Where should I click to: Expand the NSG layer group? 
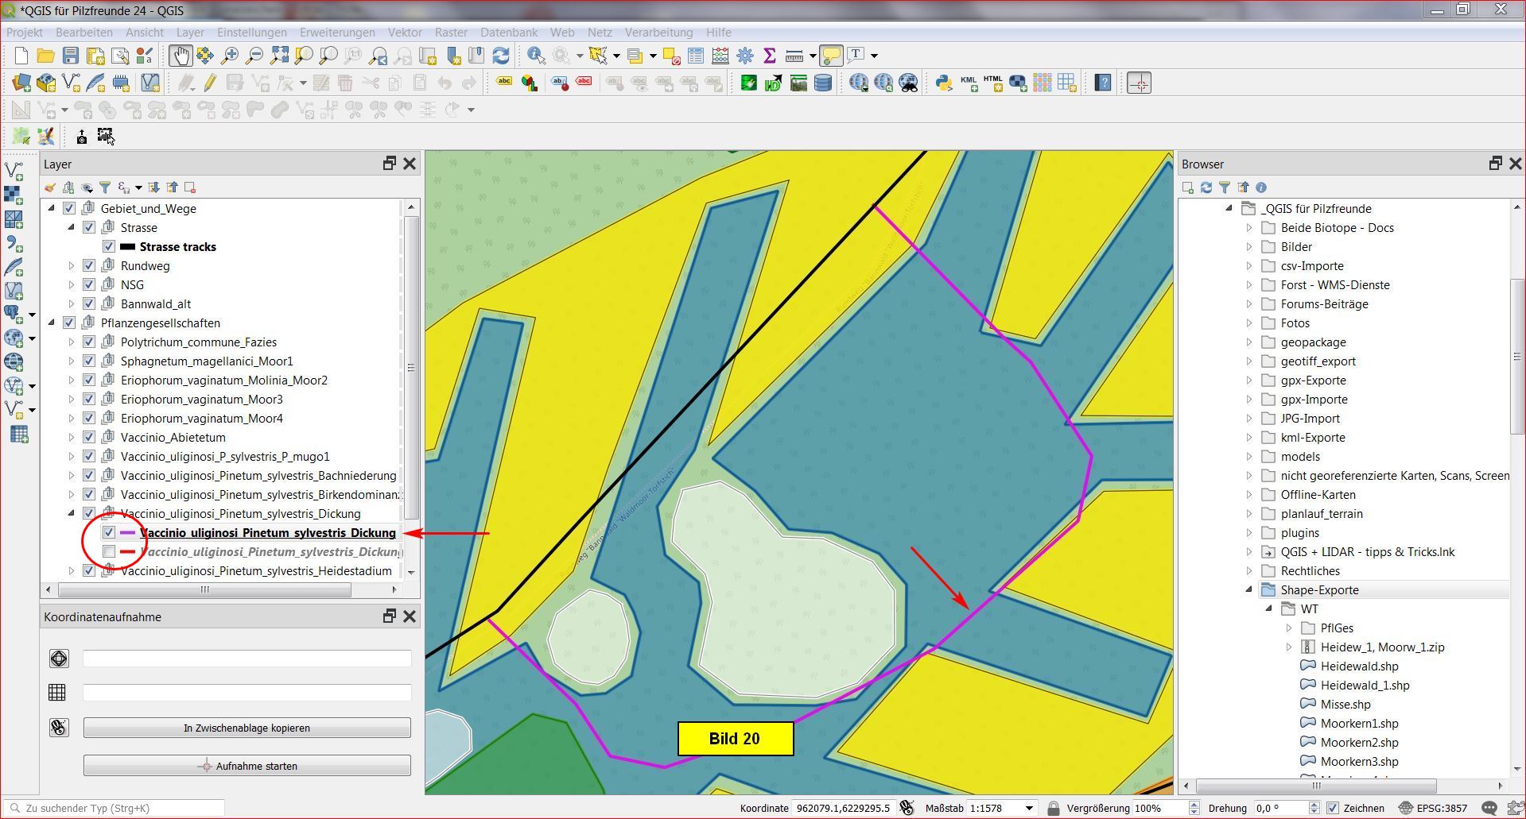pos(71,285)
